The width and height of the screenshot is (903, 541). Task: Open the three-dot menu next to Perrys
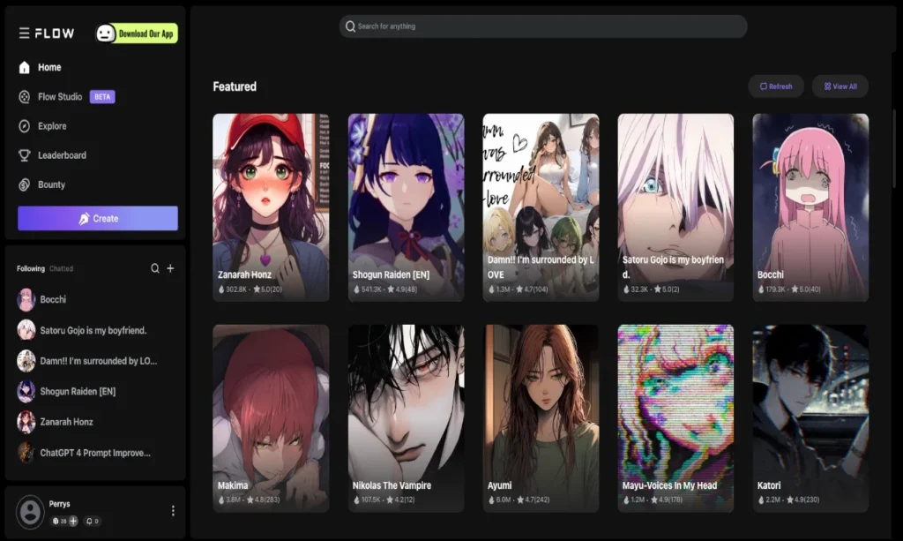coord(173,511)
